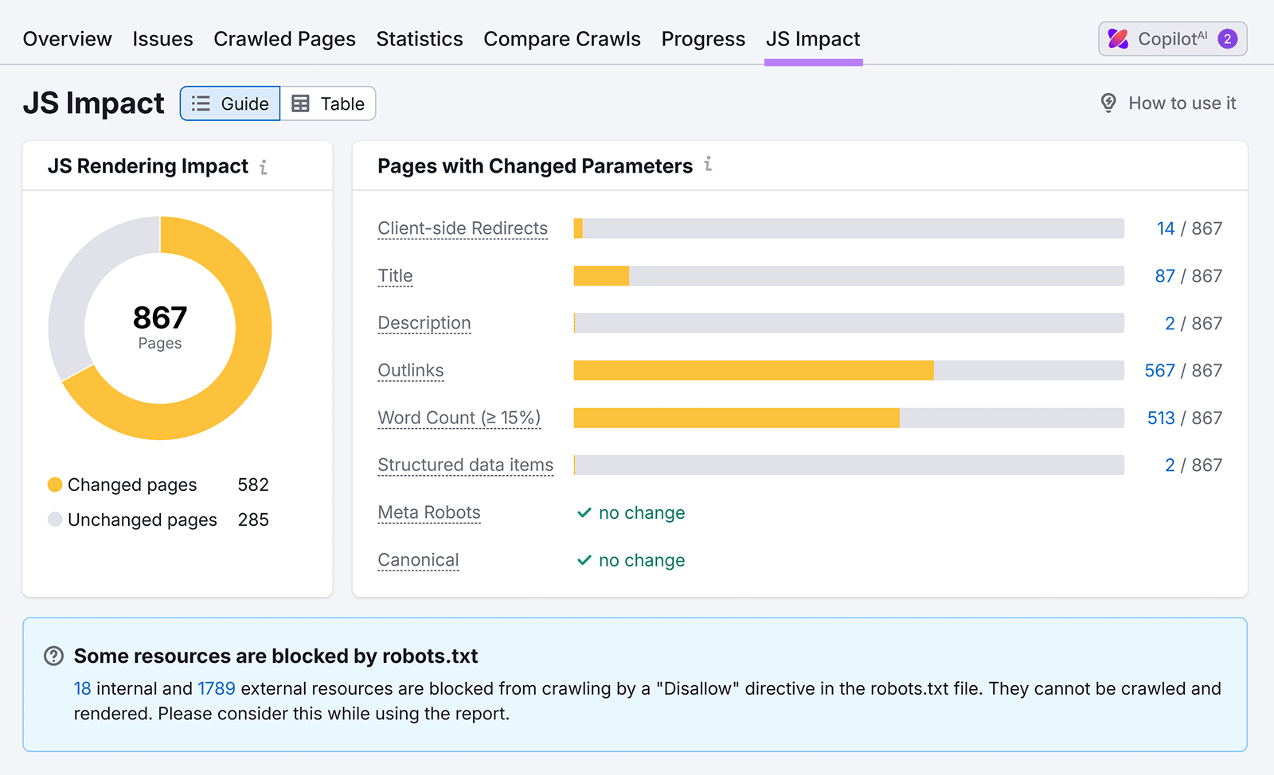1274x775 pixels.
Task: Click the 567 changed Outlinks count
Action: [x=1159, y=370]
